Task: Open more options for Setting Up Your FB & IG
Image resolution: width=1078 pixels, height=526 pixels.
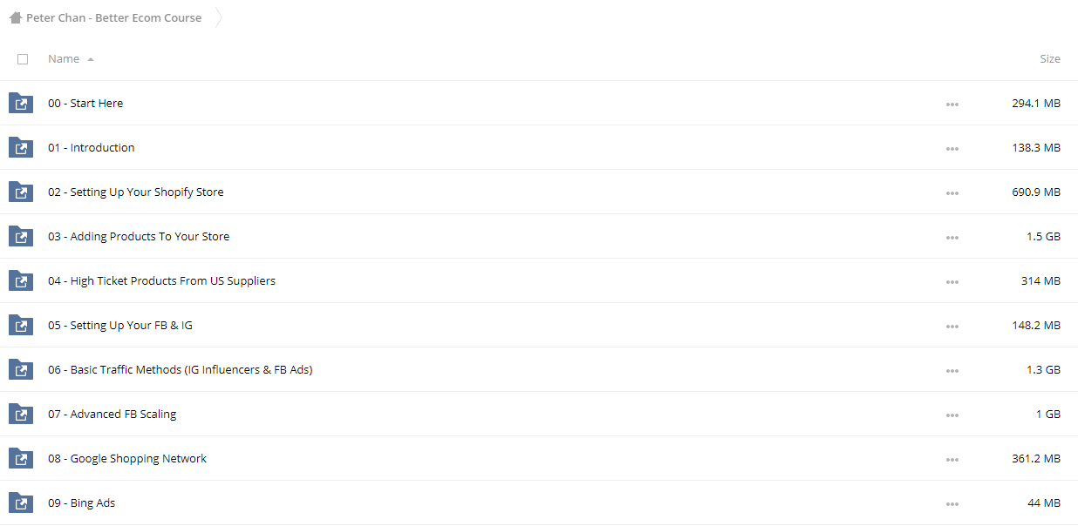Action: click(x=952, y=326)
